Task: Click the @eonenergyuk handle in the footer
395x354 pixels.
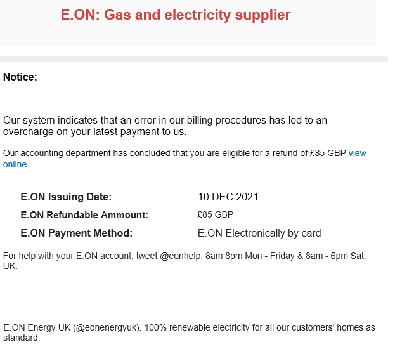Action: [x=107, y=327]
